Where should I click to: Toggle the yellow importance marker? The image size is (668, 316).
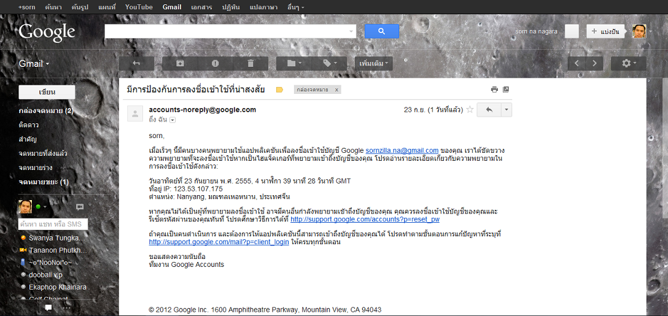(279, 90)
